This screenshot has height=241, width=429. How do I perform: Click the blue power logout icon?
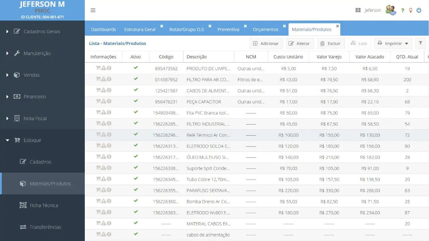[419, 10]
